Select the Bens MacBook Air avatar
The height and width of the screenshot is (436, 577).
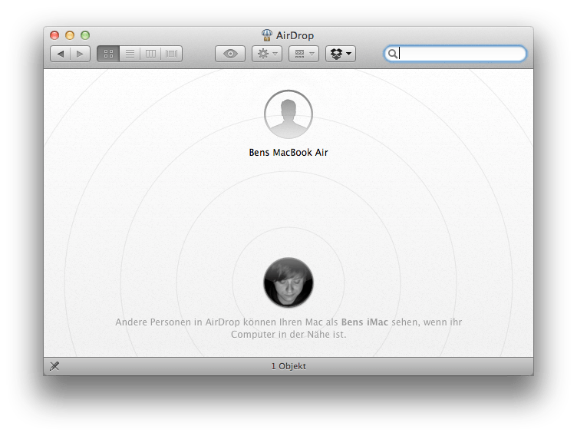[x=288, y=114]
